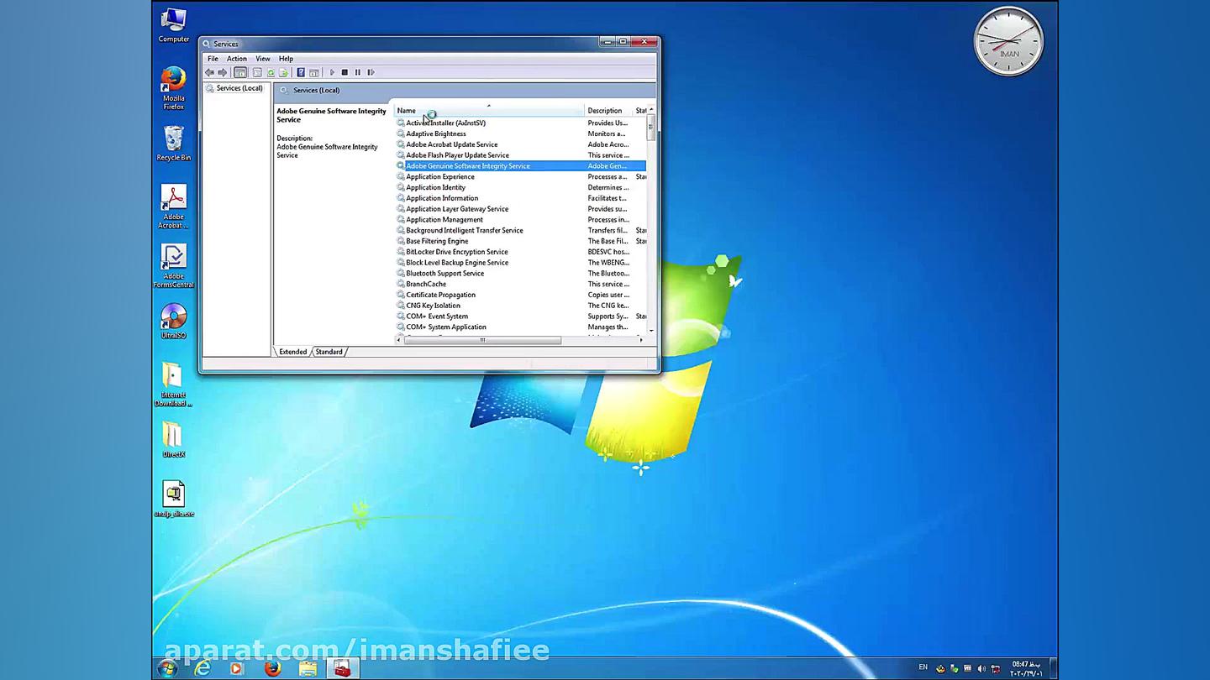
Task: Click the Start Service play icon
Action: click(x=332, y=72)
